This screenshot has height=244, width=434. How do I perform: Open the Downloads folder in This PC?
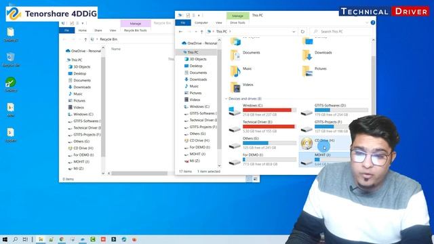click(x=317, y=55)
